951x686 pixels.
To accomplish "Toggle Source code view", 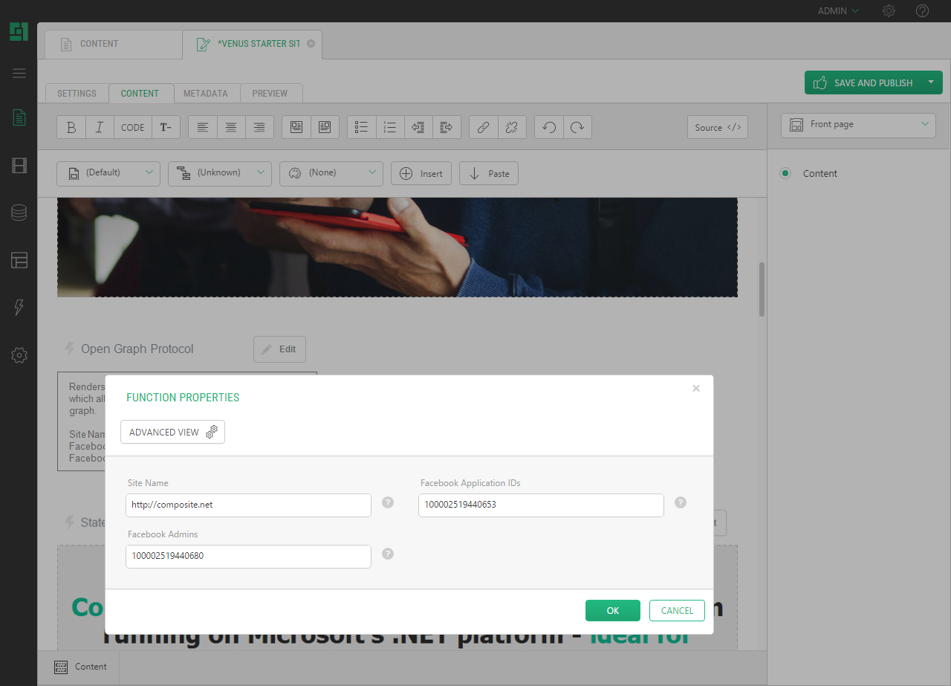I will (x=717, y=127).
